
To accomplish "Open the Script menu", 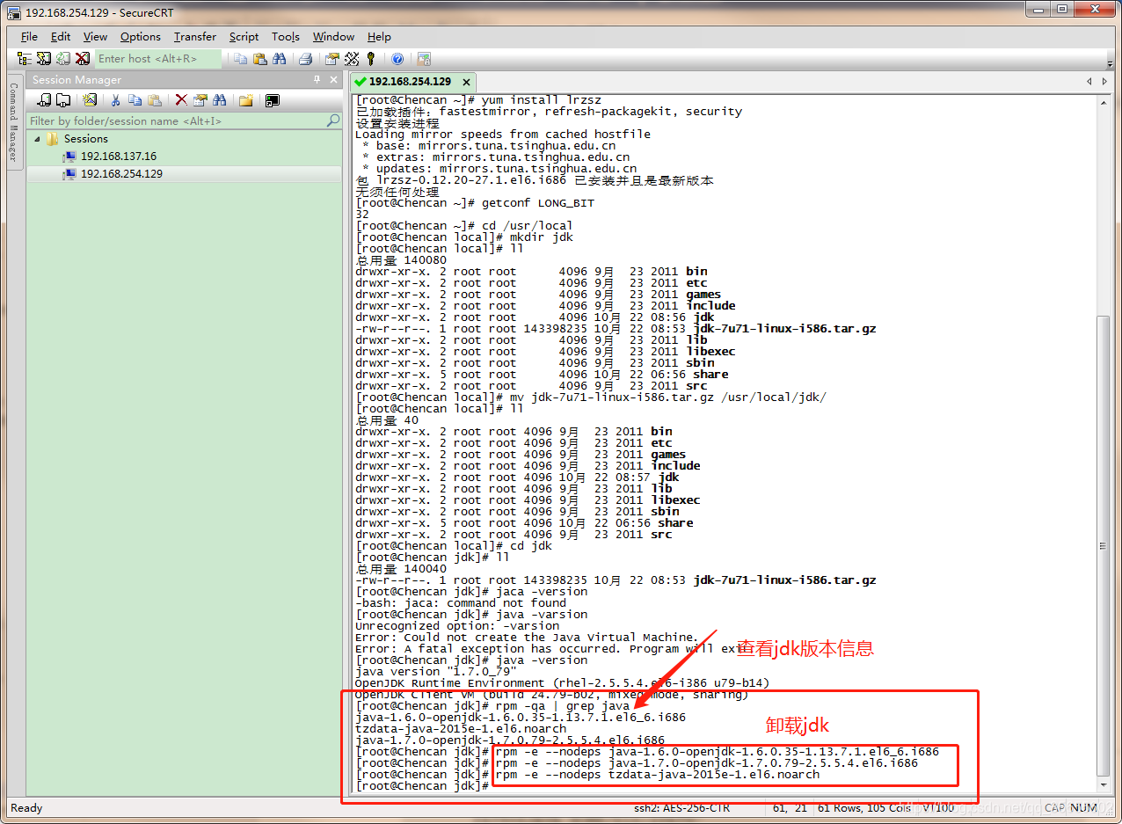I will 244,37.
